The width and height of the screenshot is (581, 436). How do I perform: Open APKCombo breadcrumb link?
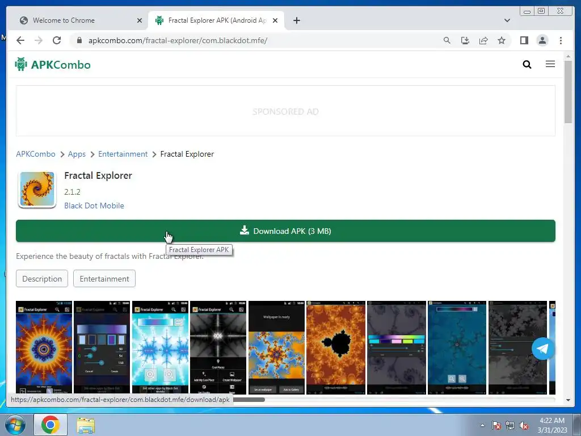(x=36, y=154)
